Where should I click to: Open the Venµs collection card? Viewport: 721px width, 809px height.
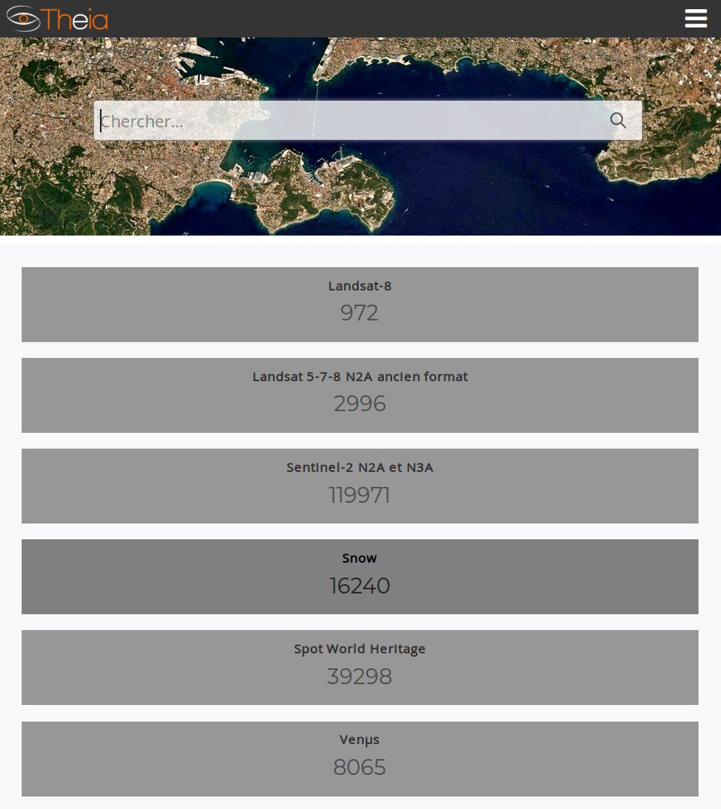coord(360,759)
